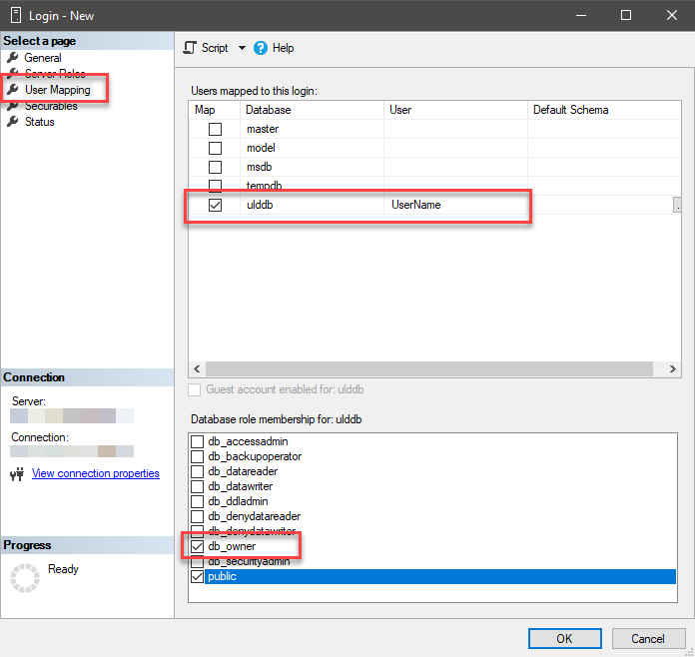Click the public role label
Viewport: 695px width, 657px height.
222,576
